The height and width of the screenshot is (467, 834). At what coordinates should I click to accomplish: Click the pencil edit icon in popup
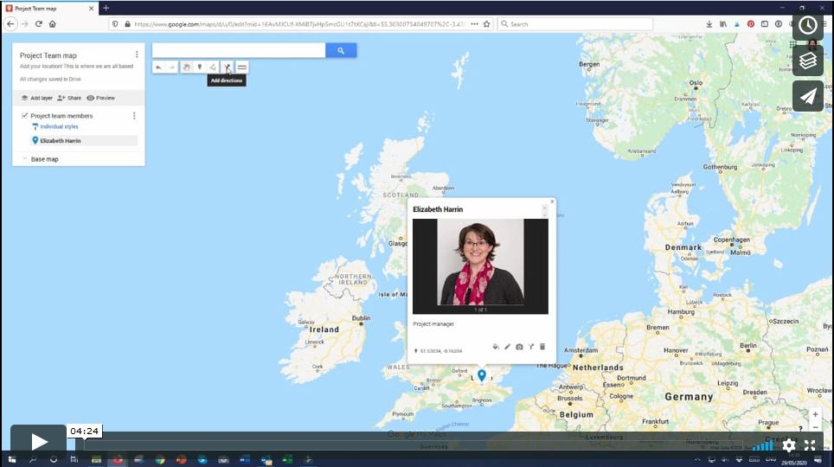(508, 347)
